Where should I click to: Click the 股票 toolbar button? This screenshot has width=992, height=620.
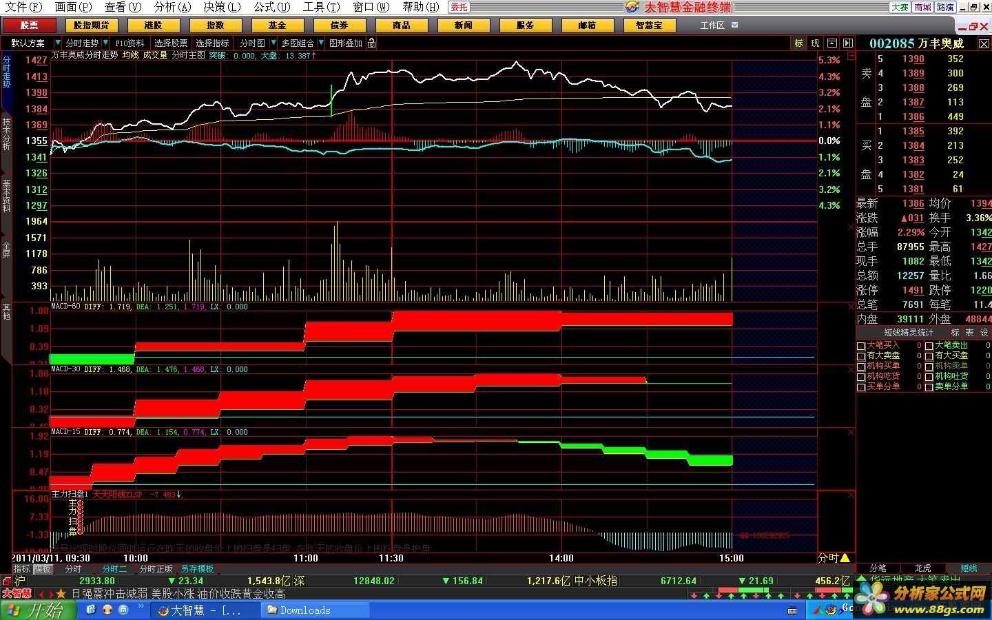pyautogui.click(x=29, y=25)
